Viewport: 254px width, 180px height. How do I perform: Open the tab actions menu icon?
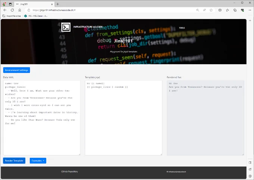[x=10, y=4]
